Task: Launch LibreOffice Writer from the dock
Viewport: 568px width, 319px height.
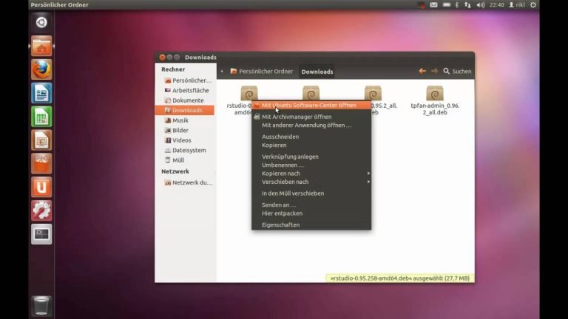Action: tap(41, 93)
